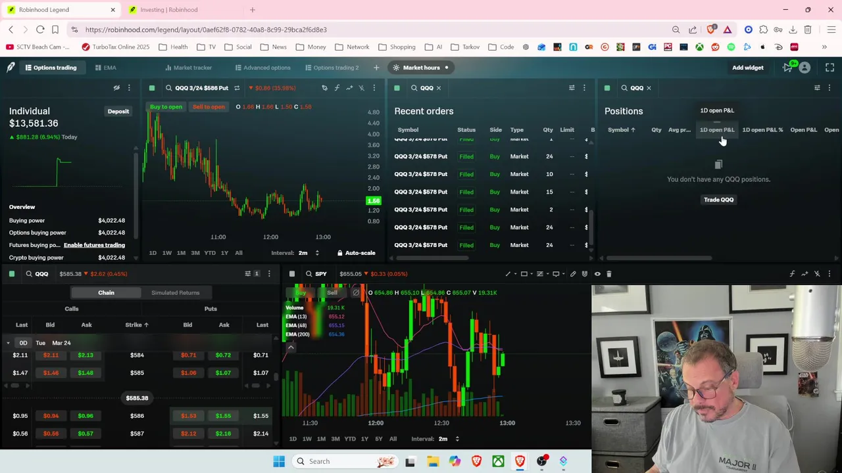Add a new layout tab with plus
Viewport: 842px width, 473px height.
point(376,68)
